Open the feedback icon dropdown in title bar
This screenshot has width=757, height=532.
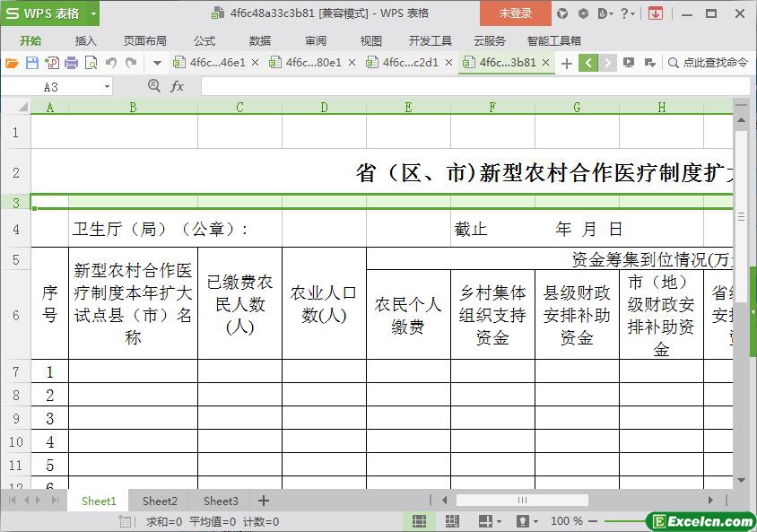click(605, 13)
